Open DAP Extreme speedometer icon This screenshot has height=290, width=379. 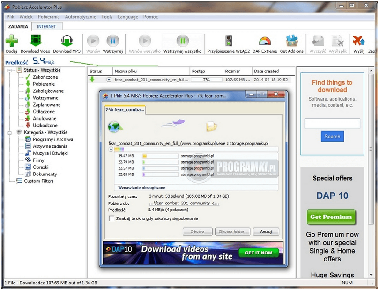pyautogui.click(x=265, y=41)
